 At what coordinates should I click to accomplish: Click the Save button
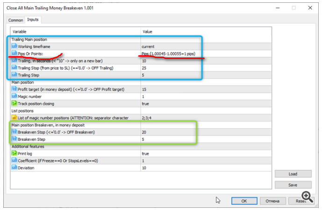point(293,185)
